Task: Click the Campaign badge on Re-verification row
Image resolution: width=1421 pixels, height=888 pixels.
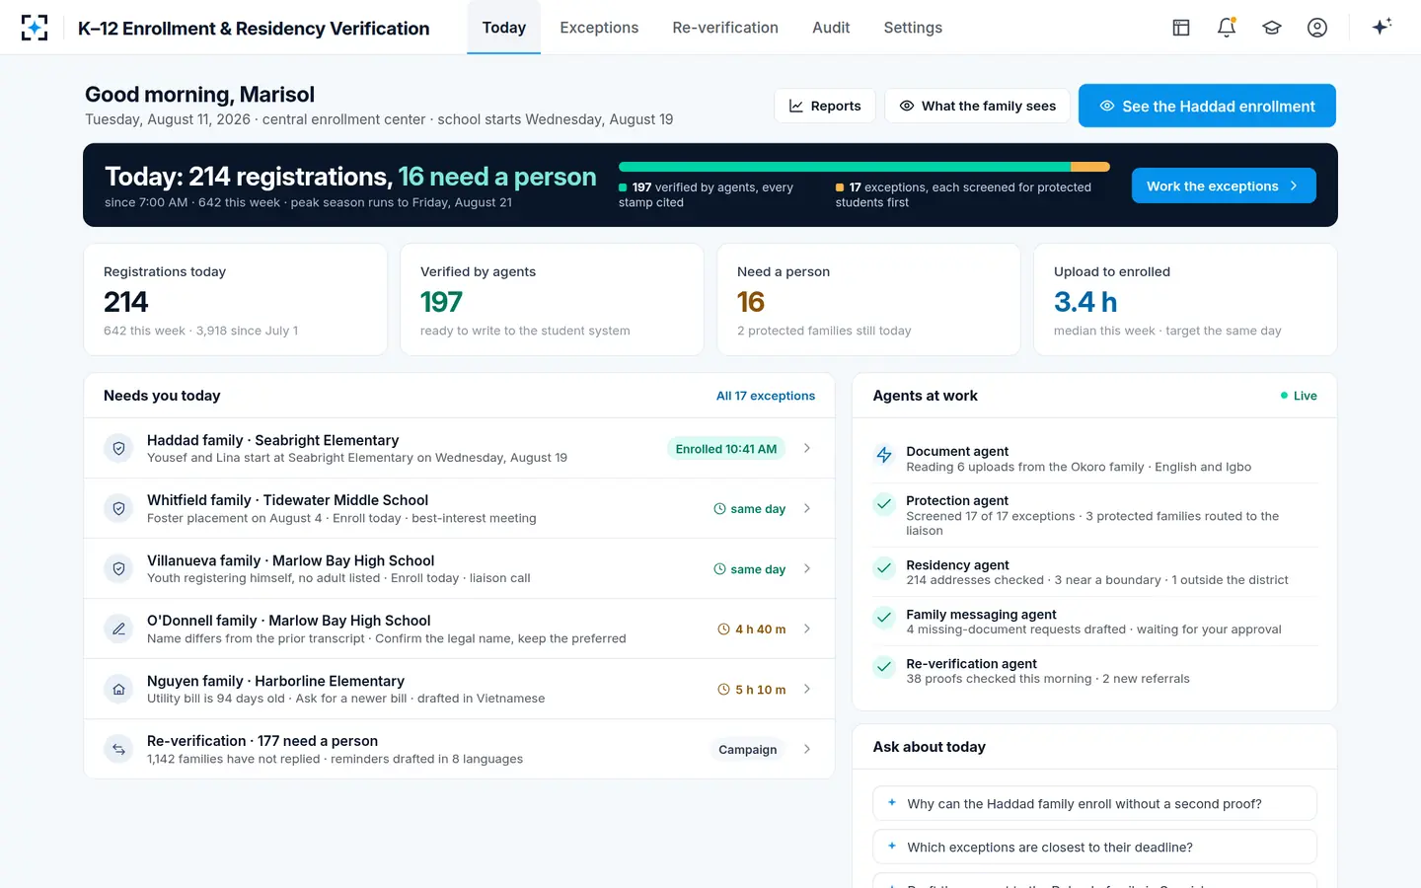Action: 748,750
